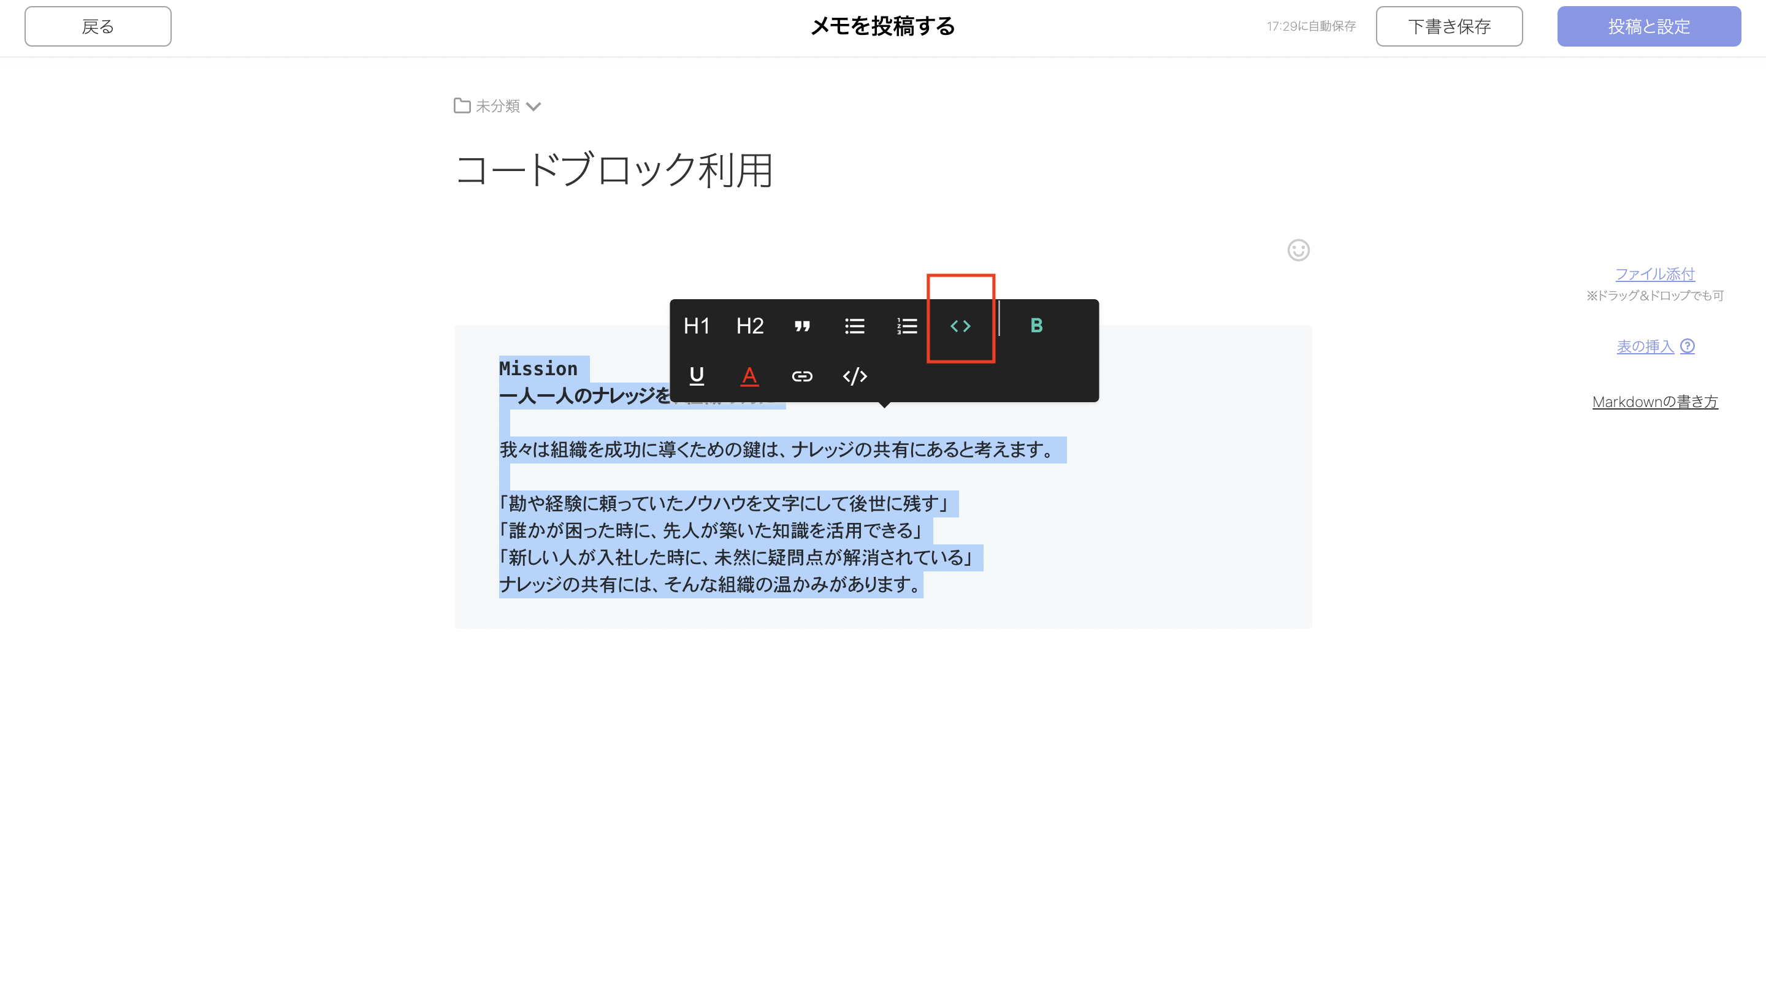
Task: Insert bulleted list
Action: coord(854,326)
